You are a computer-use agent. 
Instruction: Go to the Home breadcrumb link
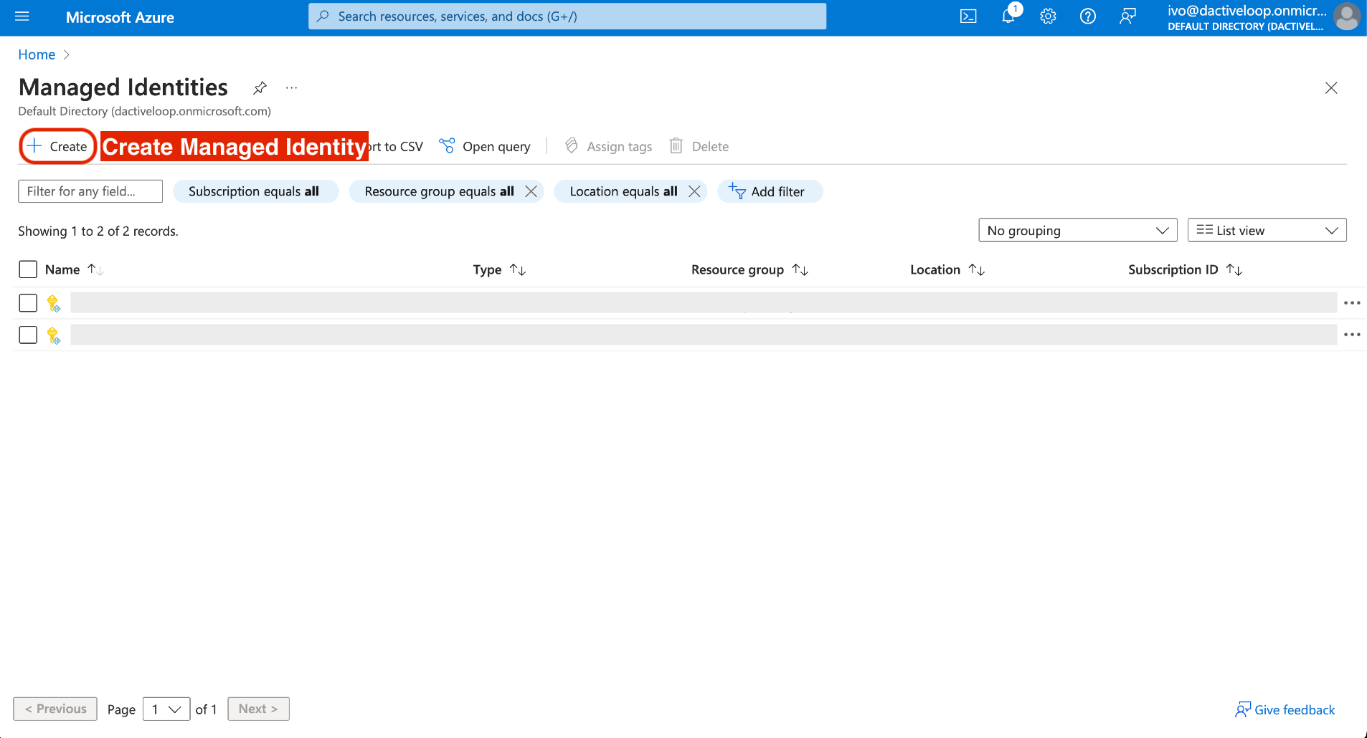pyautogui.click(x=37, y=54)
